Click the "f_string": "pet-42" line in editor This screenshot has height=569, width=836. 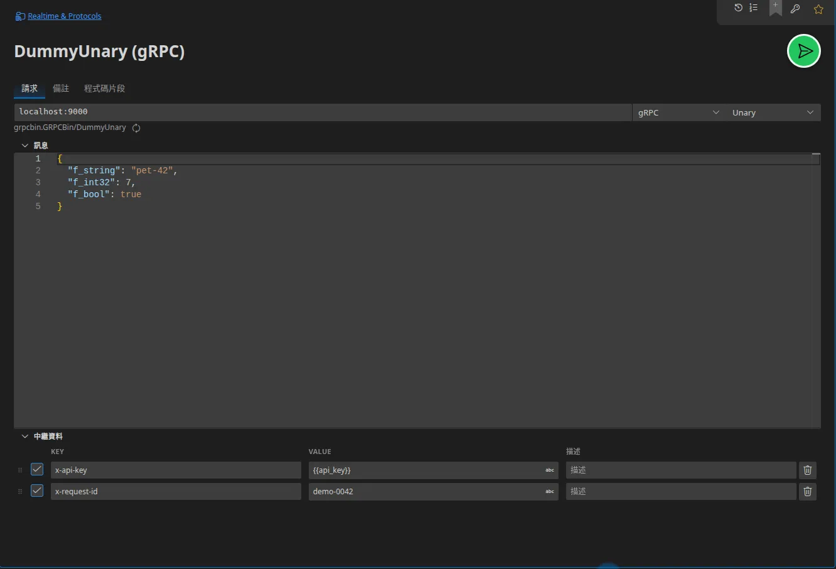123,171
